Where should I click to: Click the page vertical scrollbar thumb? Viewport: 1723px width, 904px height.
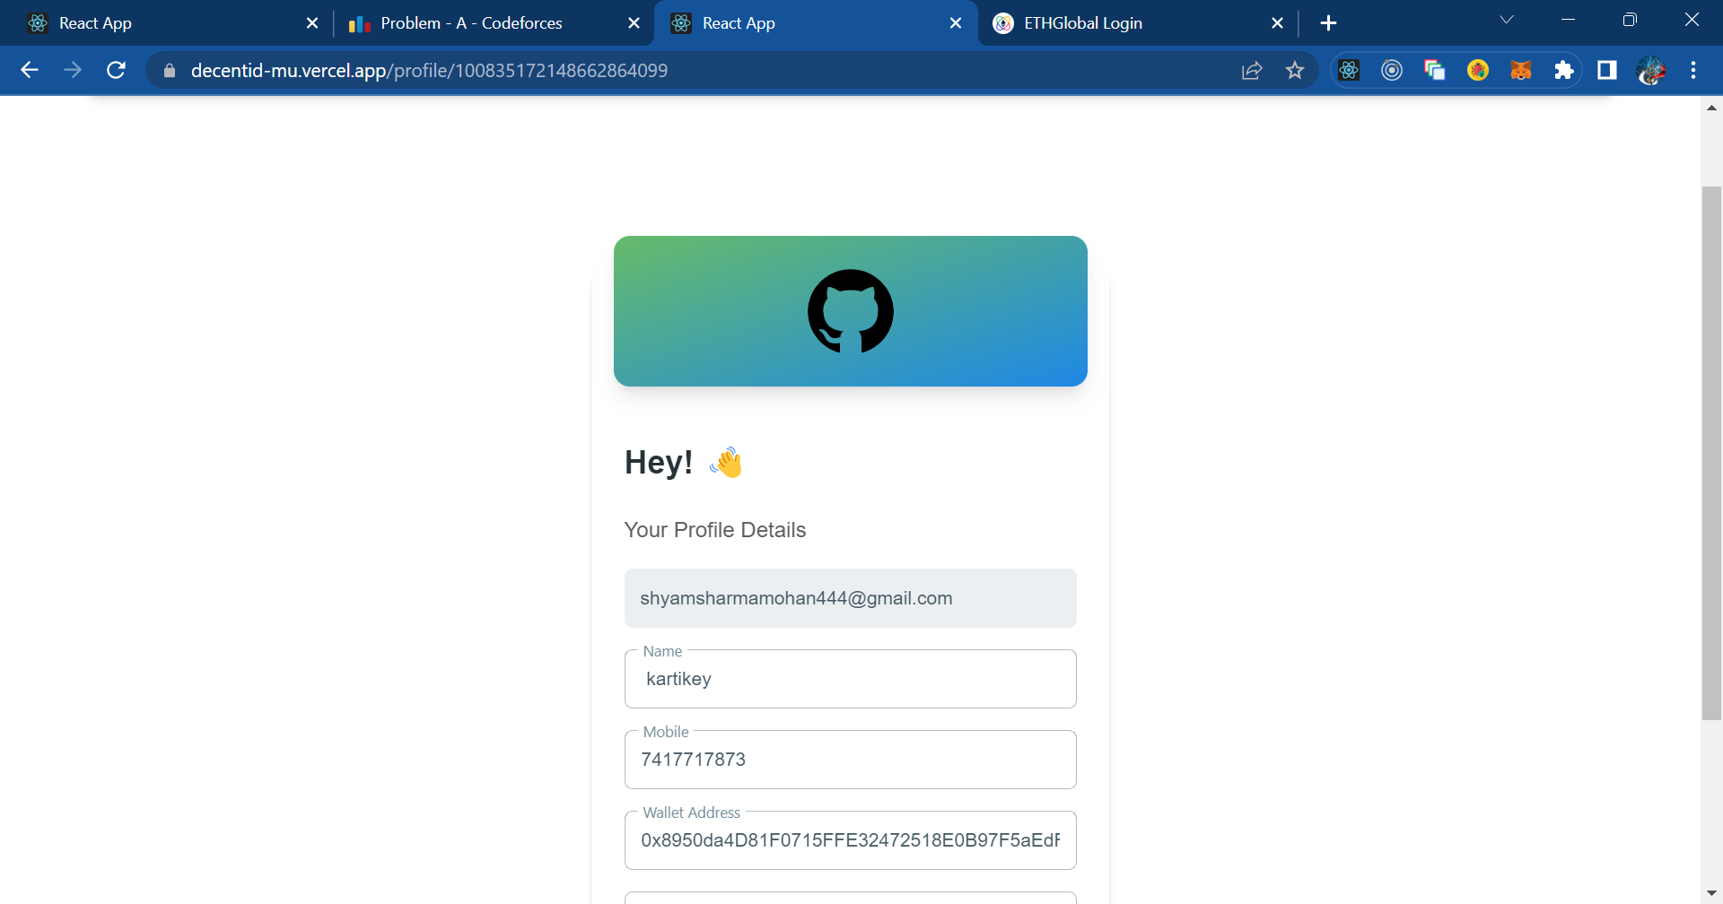1711,453
